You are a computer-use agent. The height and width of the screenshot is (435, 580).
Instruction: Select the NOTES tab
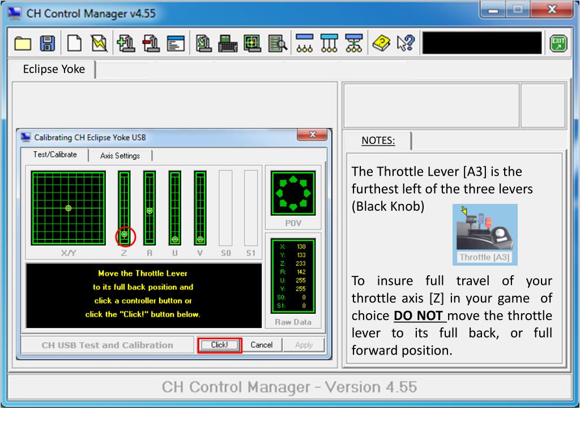(378, 140)
